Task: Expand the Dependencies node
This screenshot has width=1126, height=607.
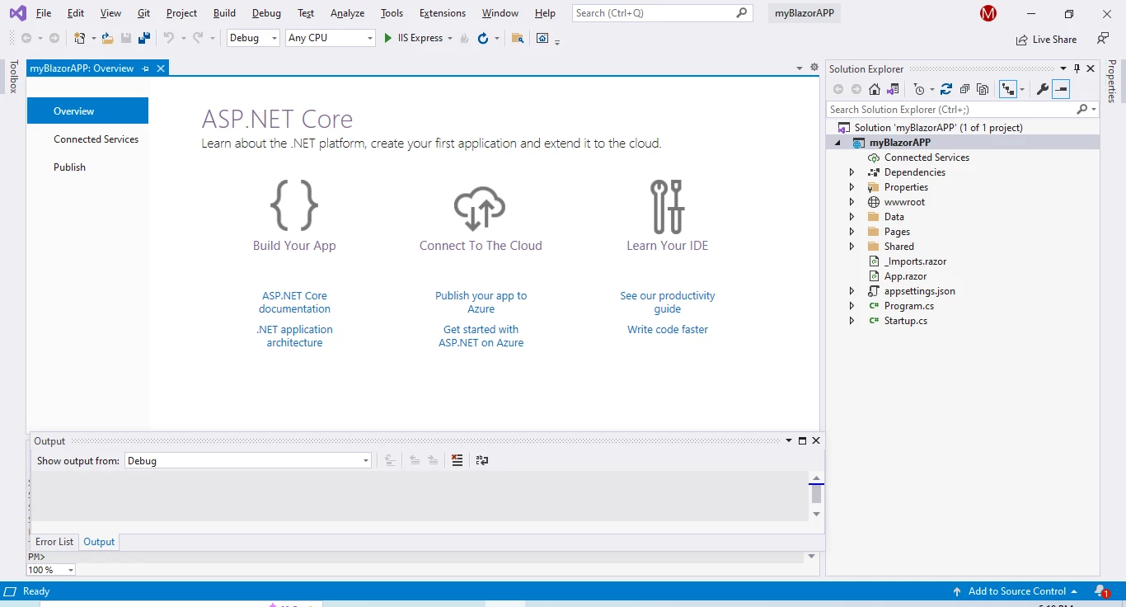Action: (x=852, y=172)
